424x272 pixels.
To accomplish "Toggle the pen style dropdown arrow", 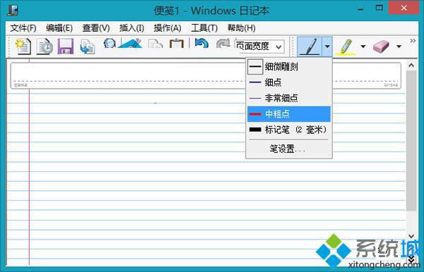I will 327,47.
